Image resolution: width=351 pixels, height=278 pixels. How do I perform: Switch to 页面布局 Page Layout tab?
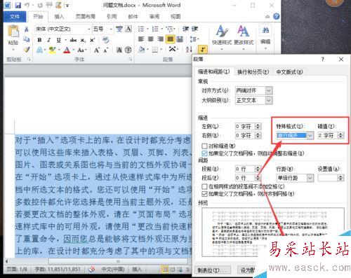[x=86, y=16]
